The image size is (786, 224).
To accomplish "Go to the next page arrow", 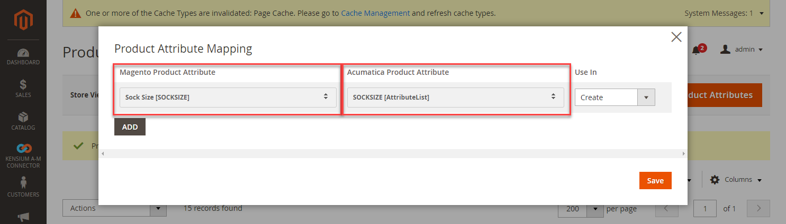I will (x=758, y=209).
